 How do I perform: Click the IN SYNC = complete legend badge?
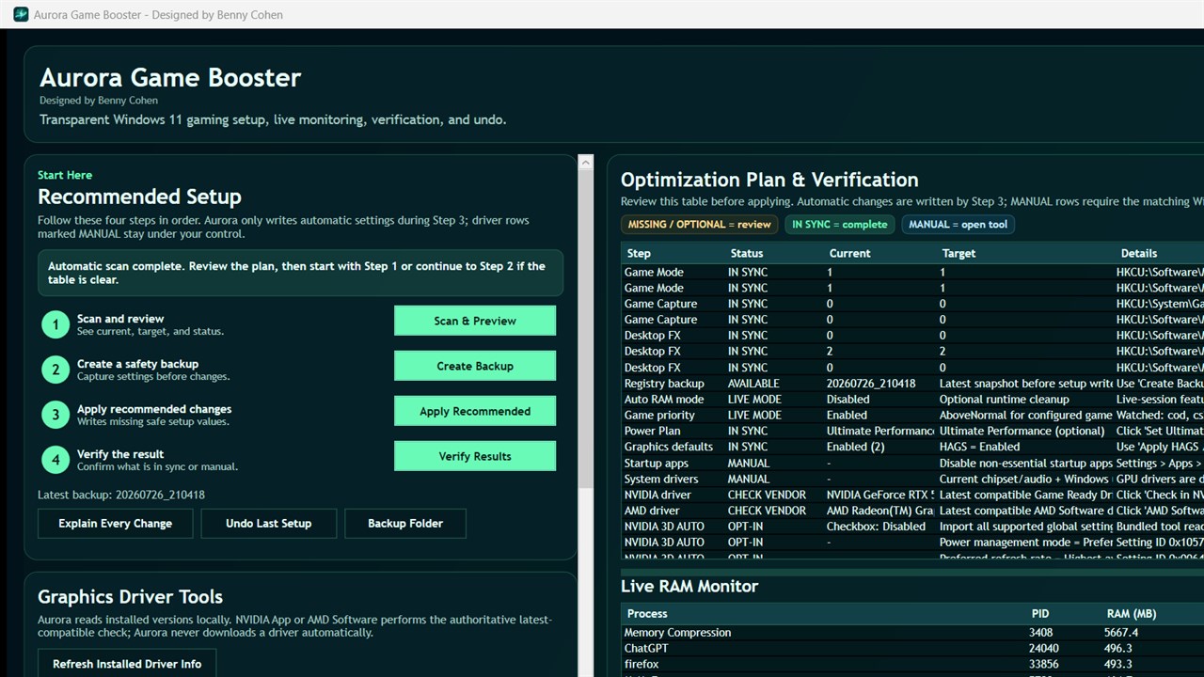click(840, 225)
